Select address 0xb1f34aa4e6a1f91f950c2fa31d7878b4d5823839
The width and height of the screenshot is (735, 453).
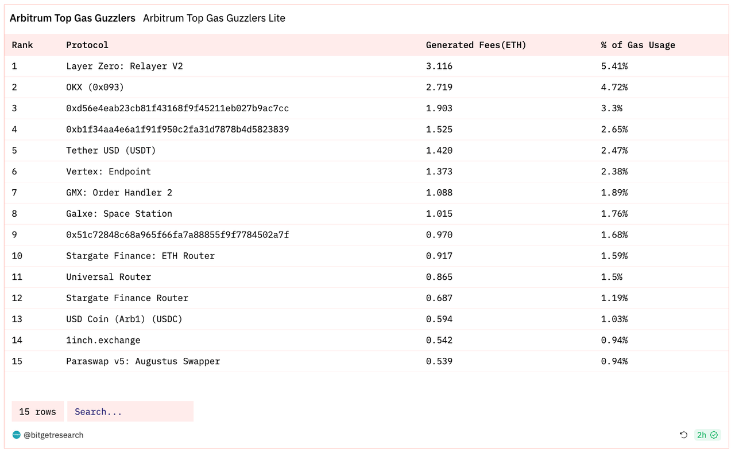tap(177, 130)
